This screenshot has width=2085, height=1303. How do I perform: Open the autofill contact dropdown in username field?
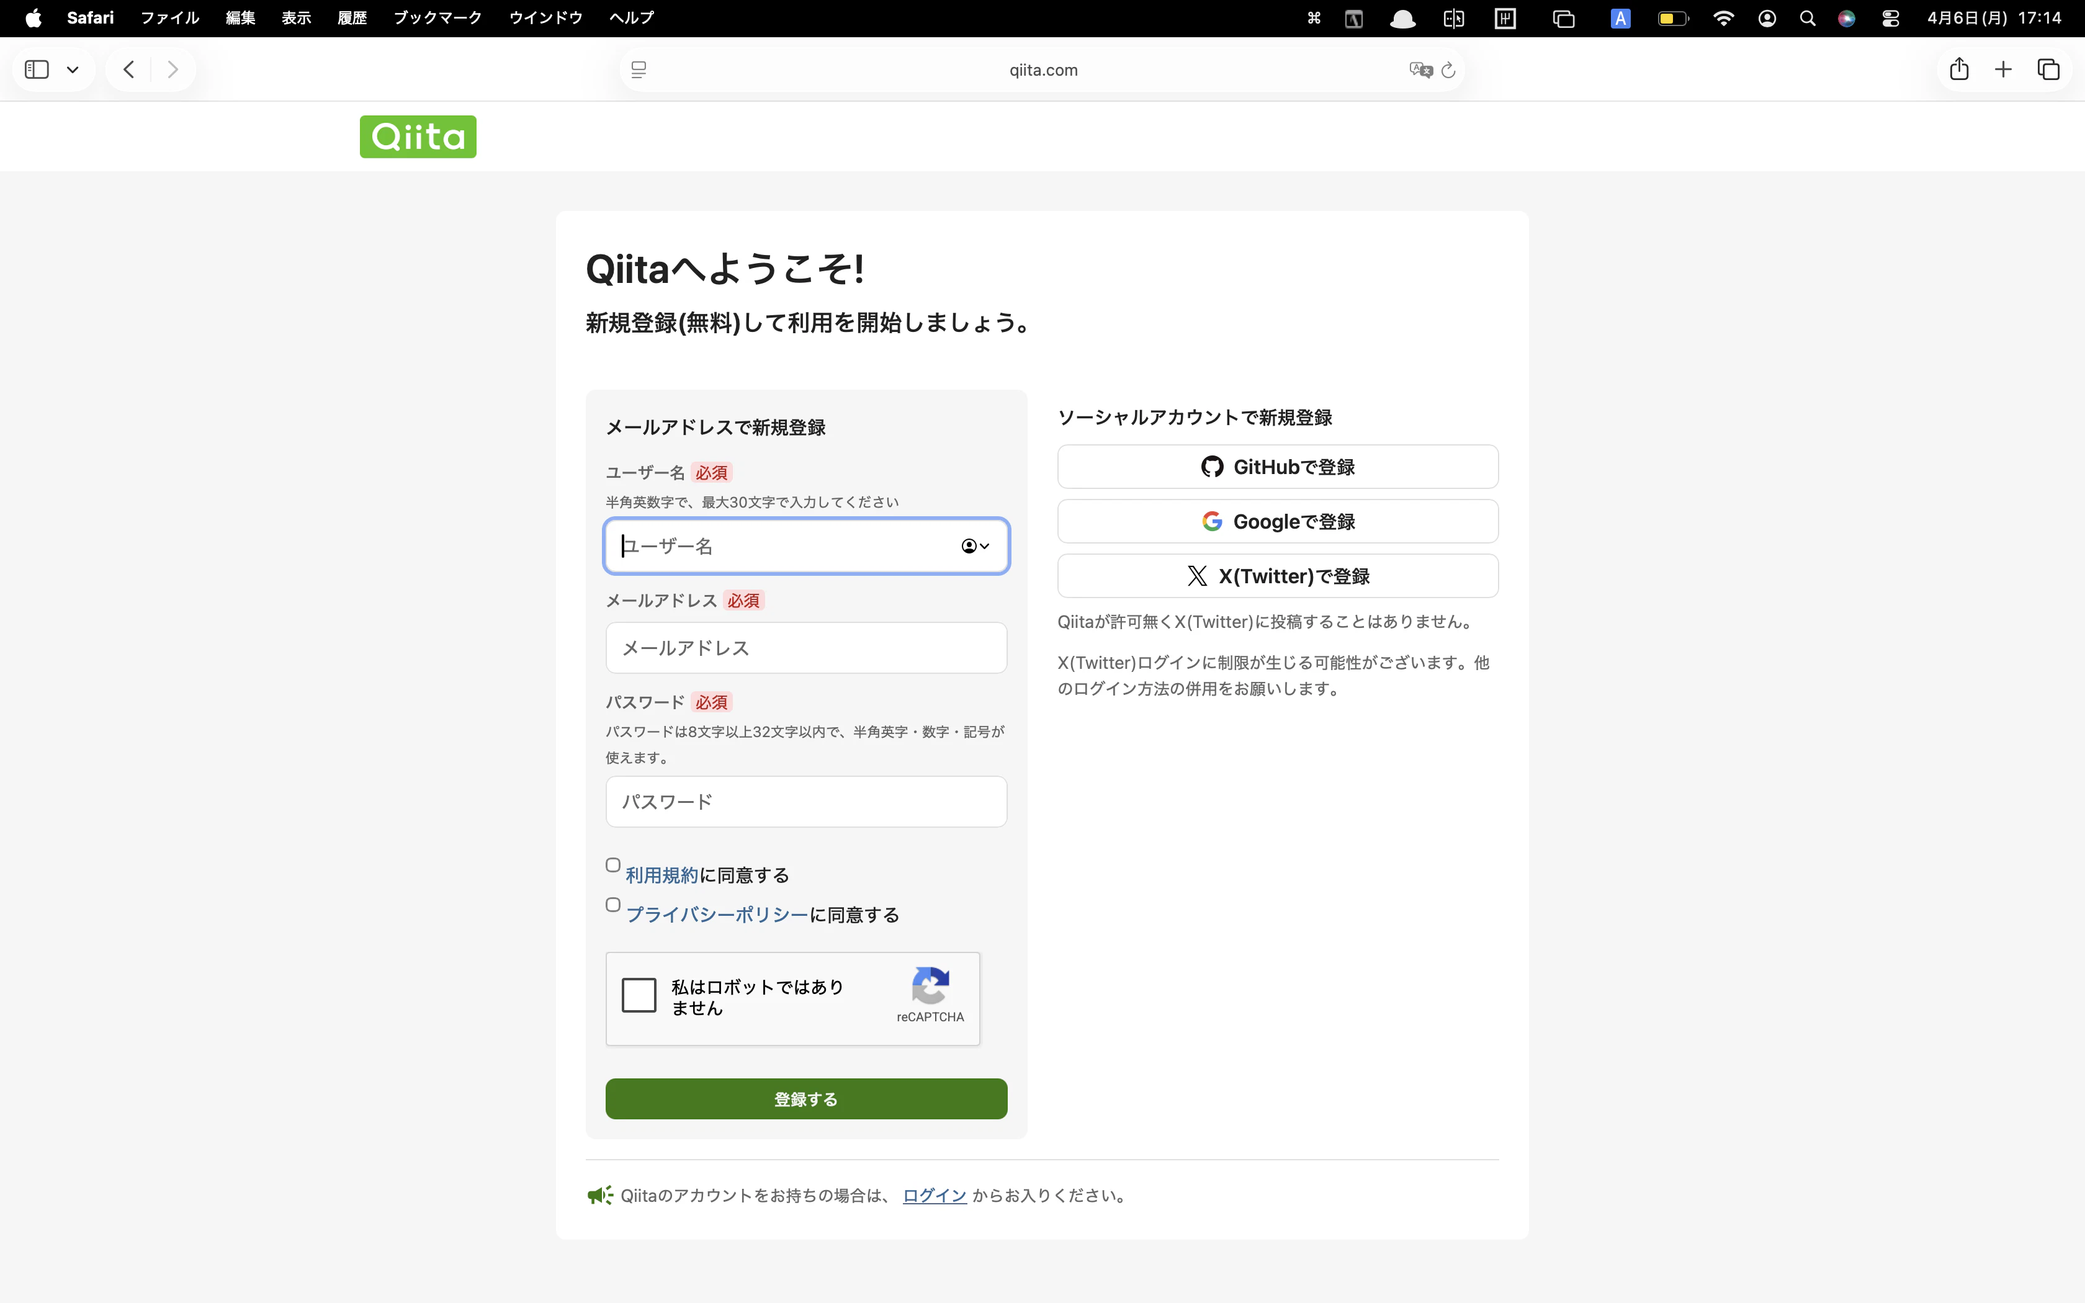tap(975, 547)
